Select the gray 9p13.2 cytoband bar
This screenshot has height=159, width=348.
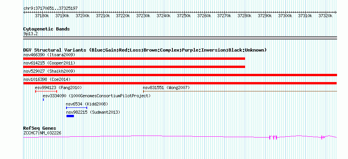[x=180, y=38]
